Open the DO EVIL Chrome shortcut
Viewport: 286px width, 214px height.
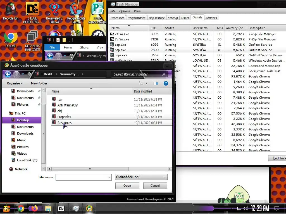tap(11, 38)
